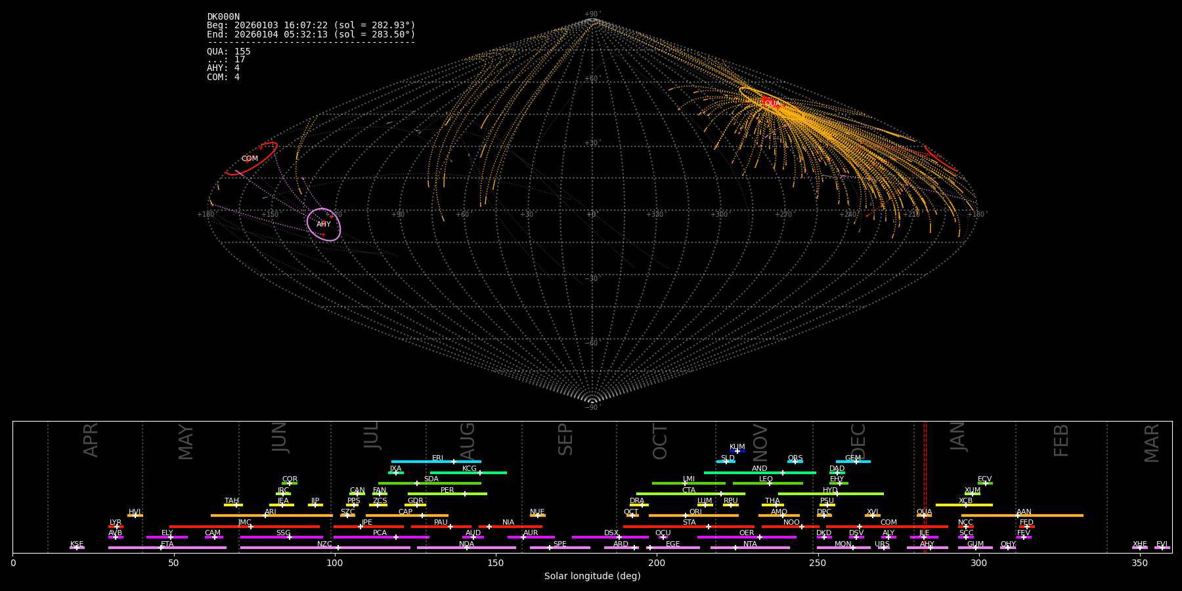
Task: Click the DK000N station title text
Action: (x=223, y=17)
